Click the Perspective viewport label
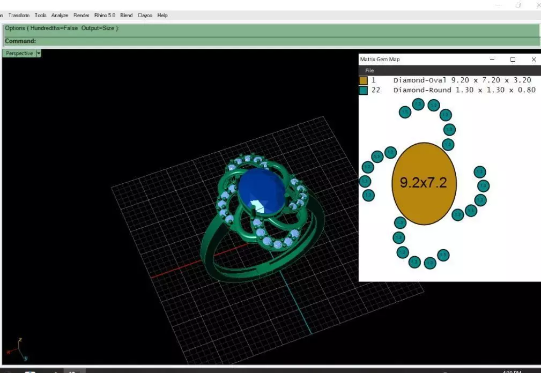 coord(19,54)
